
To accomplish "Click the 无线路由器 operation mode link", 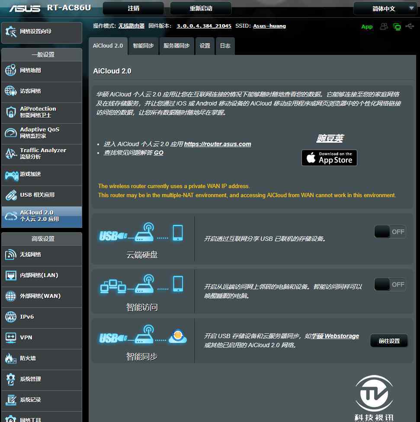I will [131, 26].
